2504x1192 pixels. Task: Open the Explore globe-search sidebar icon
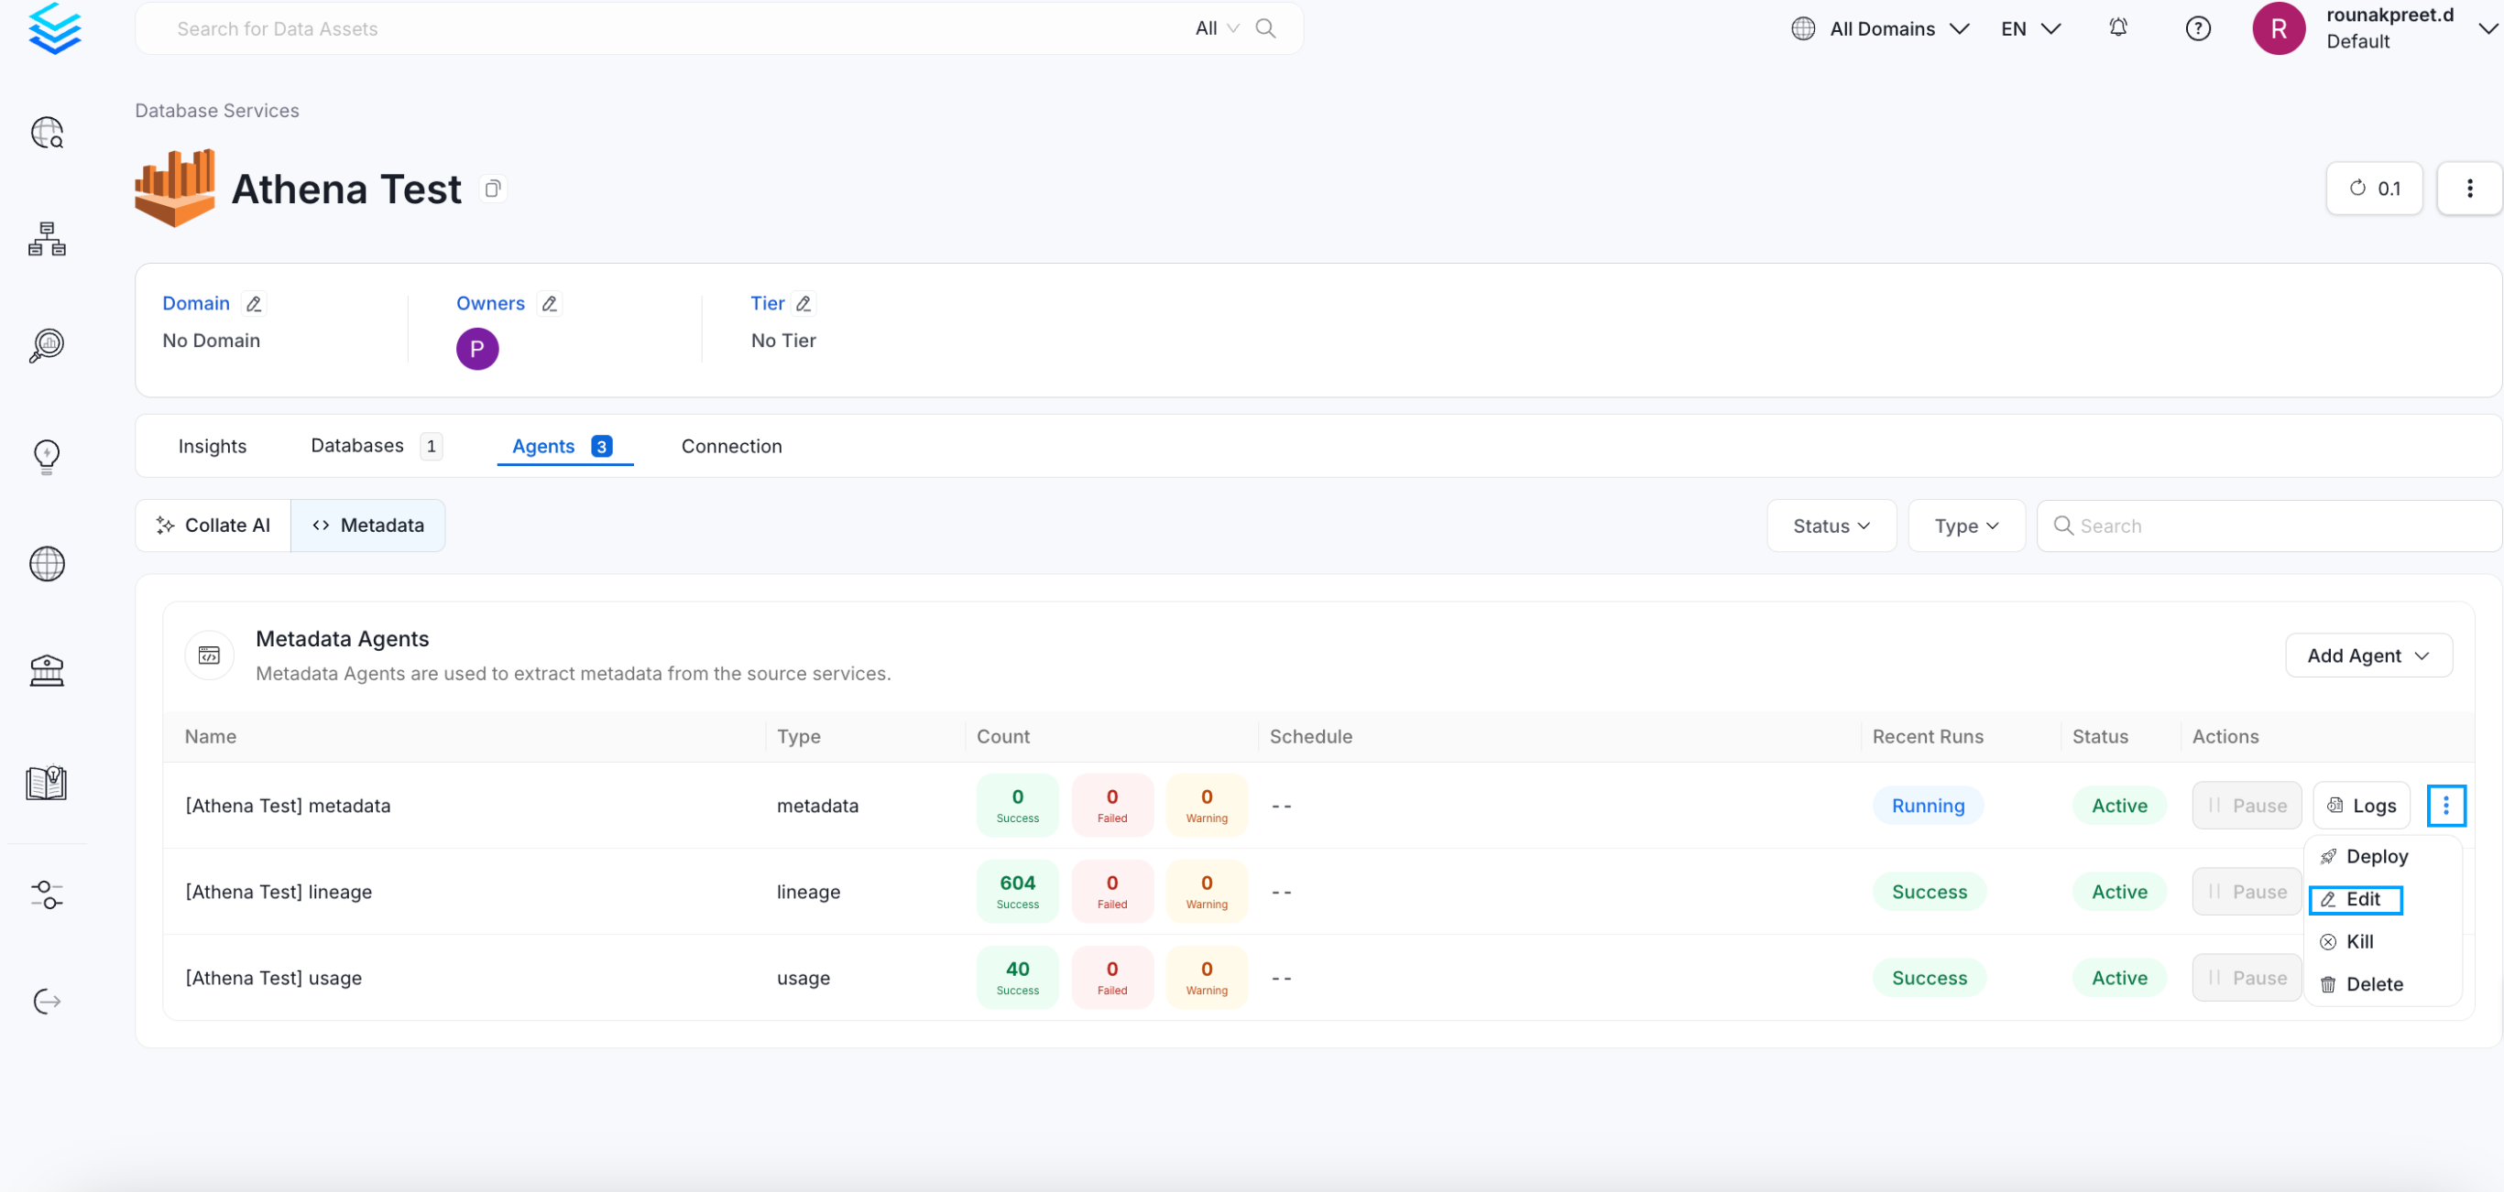47,132
